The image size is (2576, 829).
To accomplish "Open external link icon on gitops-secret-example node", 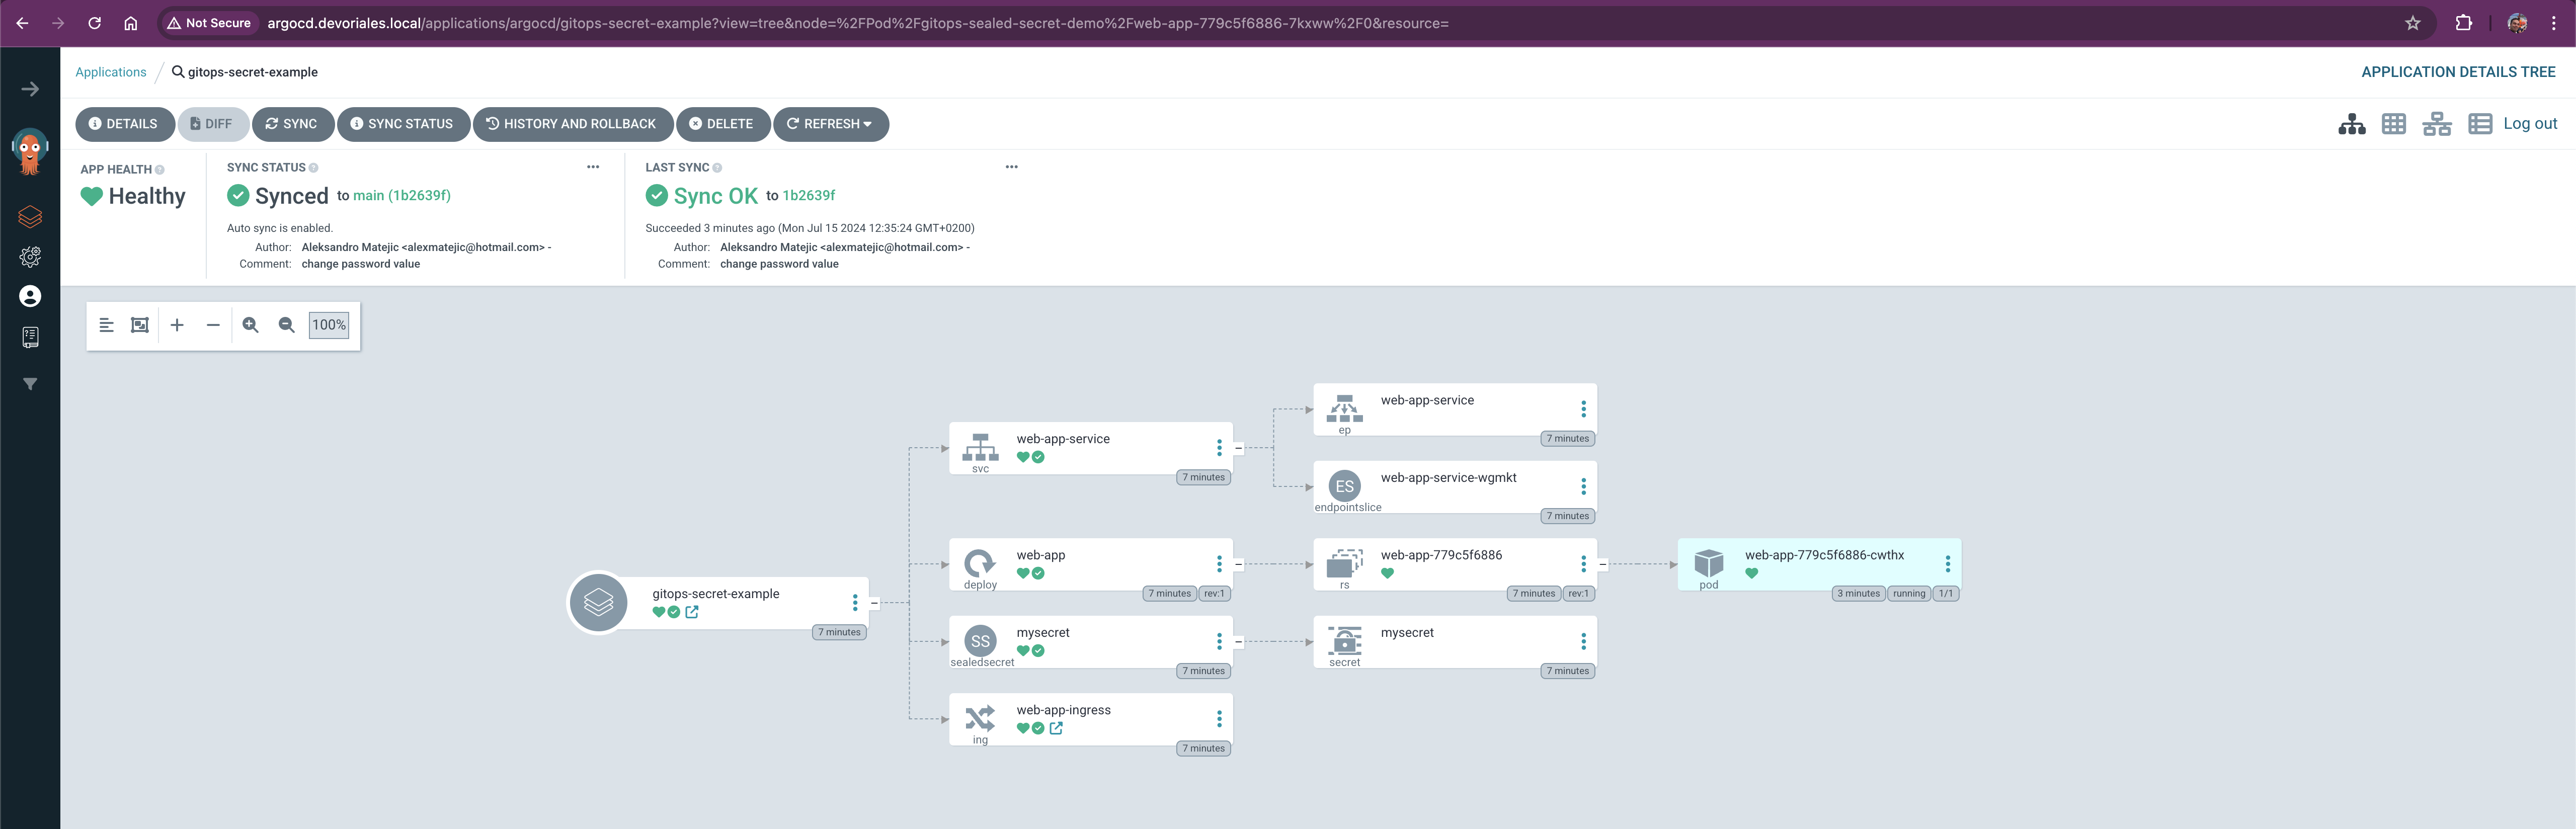I will click(692, 612).
